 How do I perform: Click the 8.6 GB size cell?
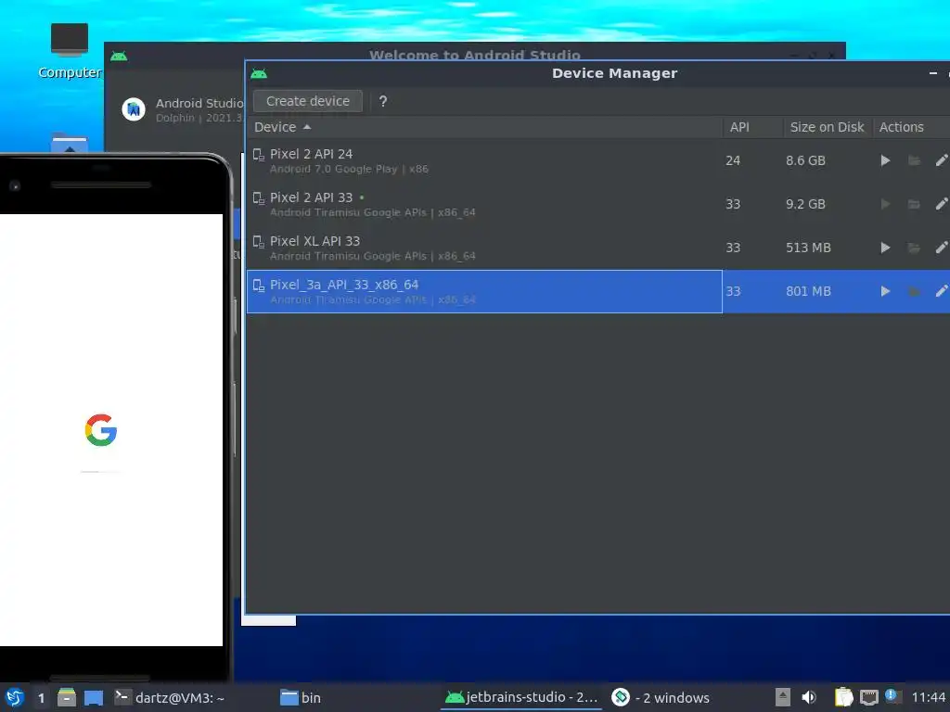(805, 160)
